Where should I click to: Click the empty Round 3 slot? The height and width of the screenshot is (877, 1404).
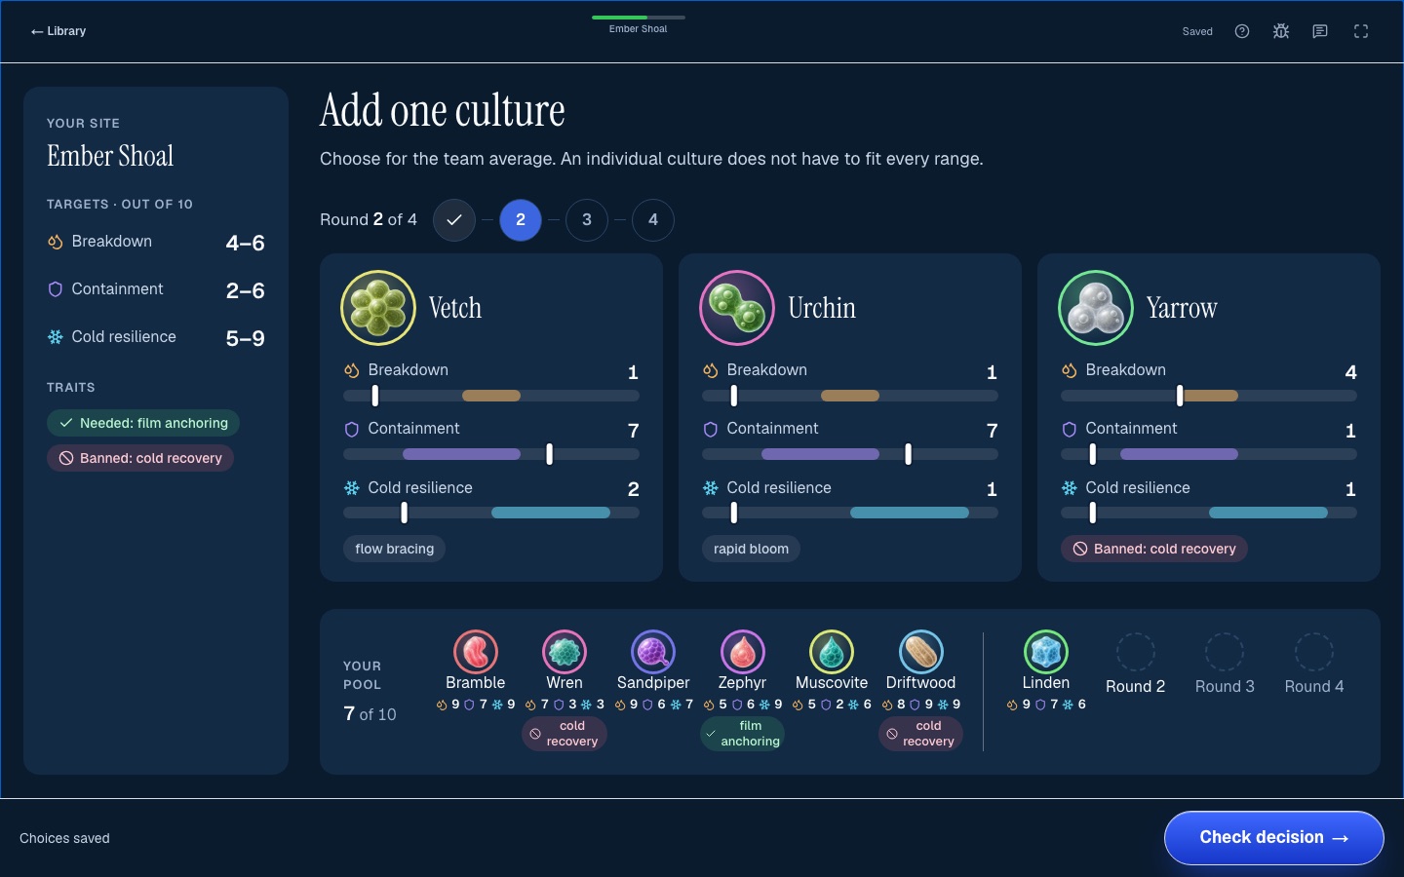coord(1225,652)
